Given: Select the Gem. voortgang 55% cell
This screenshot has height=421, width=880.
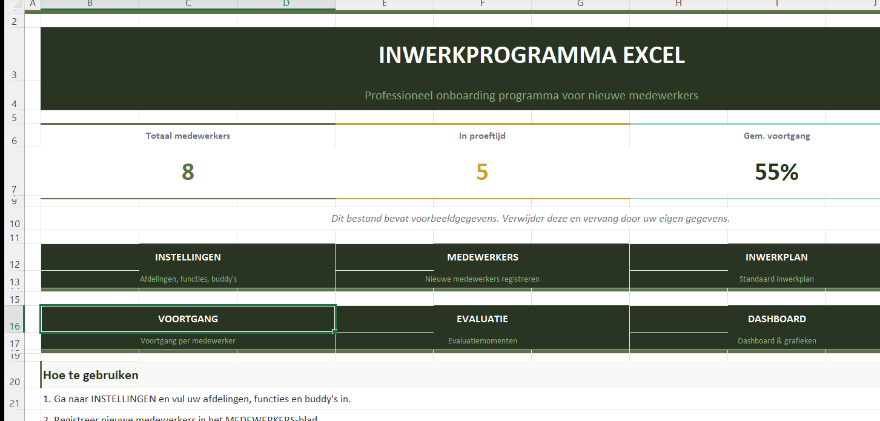Looking at the screenshot, I should (776, 173).
